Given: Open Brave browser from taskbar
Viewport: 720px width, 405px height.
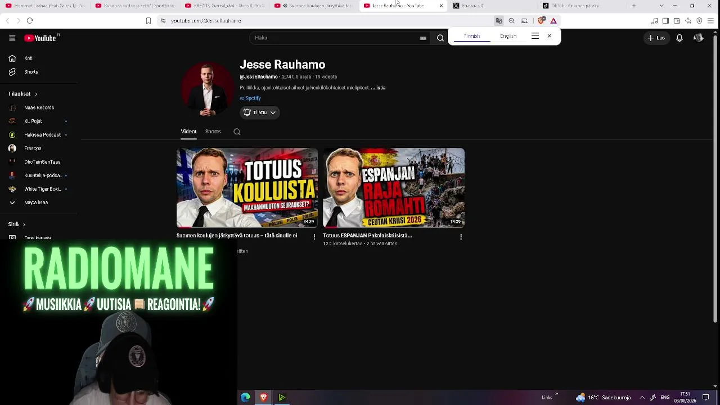Looking at the screenshot, I should tap(263, 398).
